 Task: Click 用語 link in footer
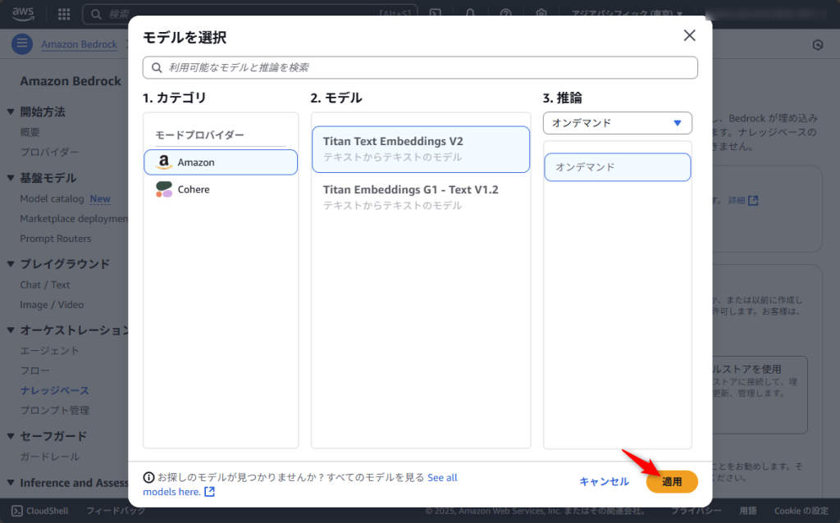click(748, 511)
